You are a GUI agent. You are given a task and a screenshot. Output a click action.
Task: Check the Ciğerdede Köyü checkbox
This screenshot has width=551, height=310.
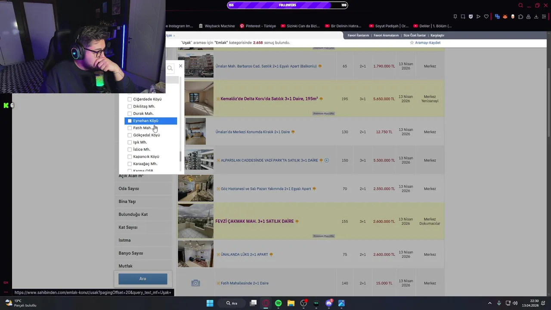130,99
